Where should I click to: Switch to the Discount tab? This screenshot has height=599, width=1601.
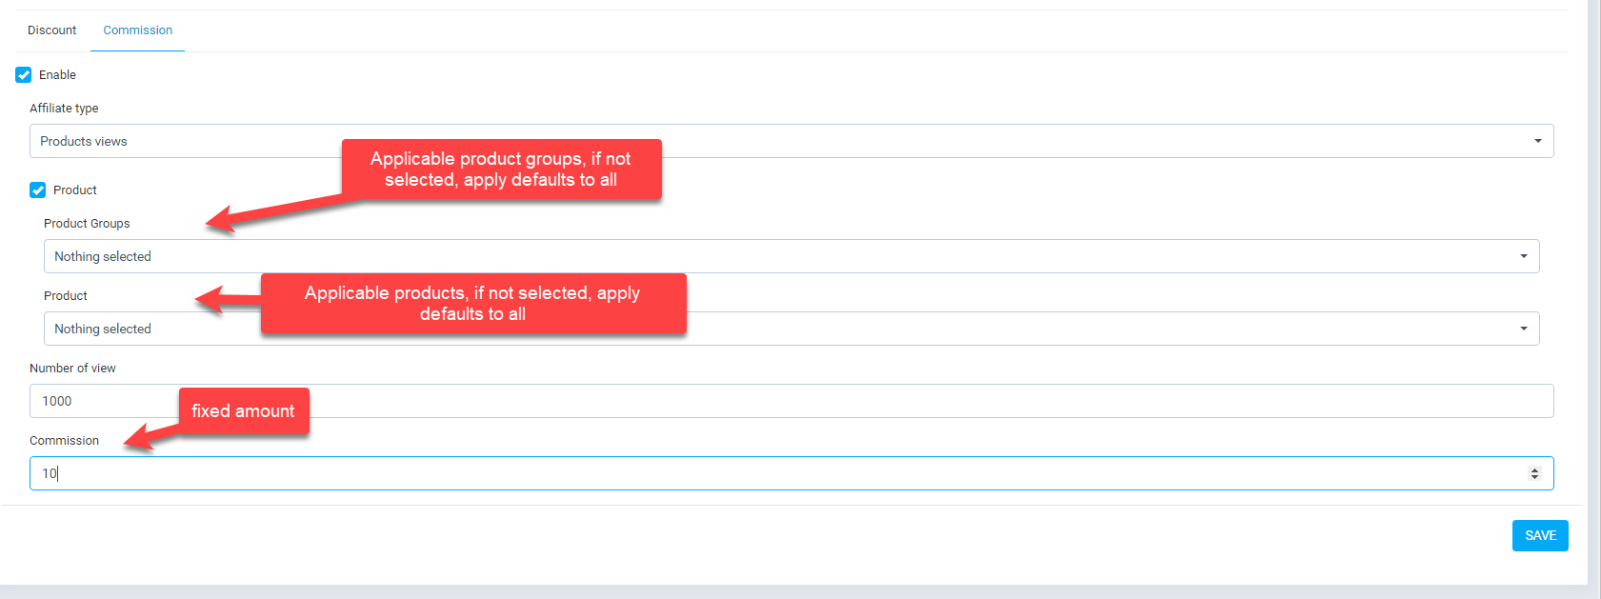(51, 30)
